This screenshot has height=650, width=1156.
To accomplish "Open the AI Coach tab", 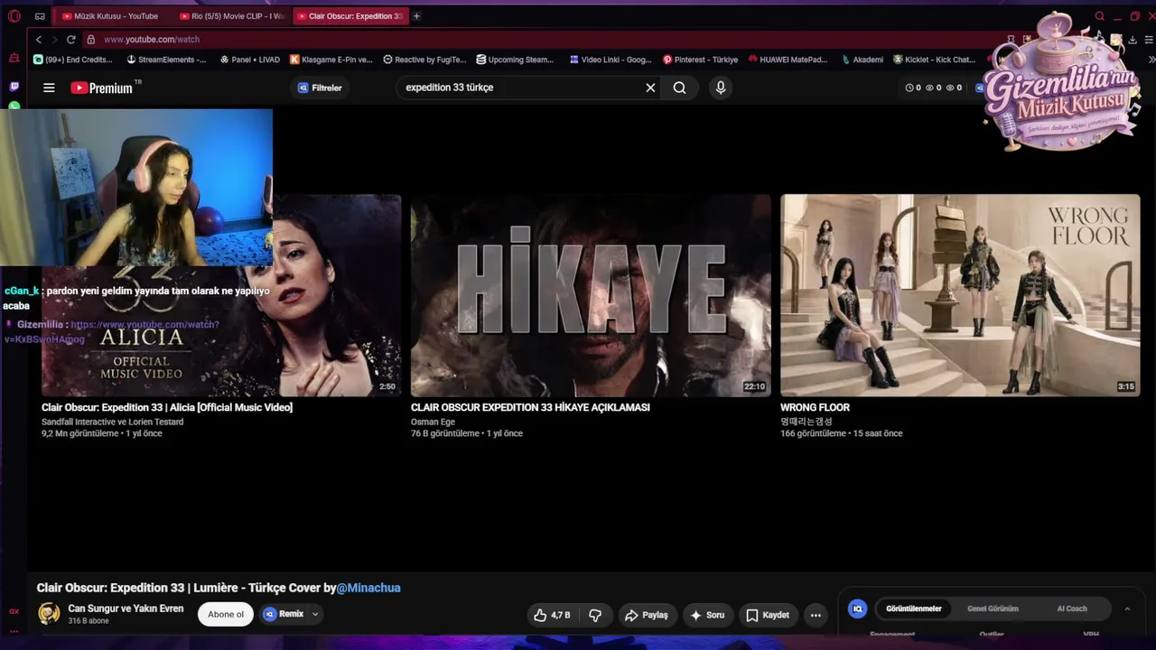I will pos(1072,608).
